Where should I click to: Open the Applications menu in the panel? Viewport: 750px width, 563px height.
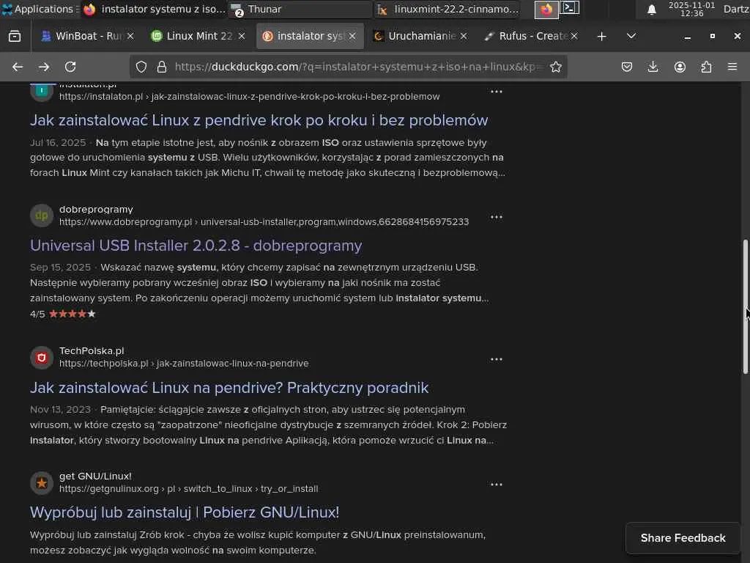(40, 9)
